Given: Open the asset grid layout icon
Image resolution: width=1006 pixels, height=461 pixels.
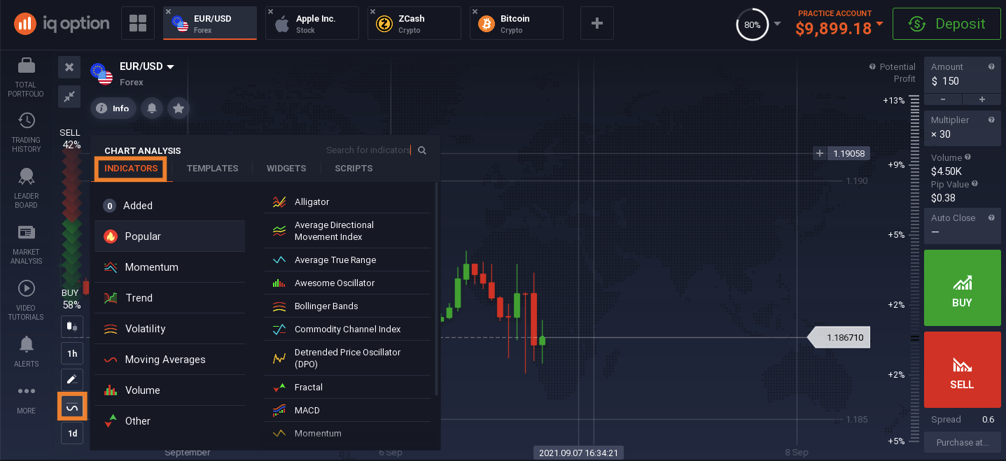Looking at the screenshot, I should point(137,23).
